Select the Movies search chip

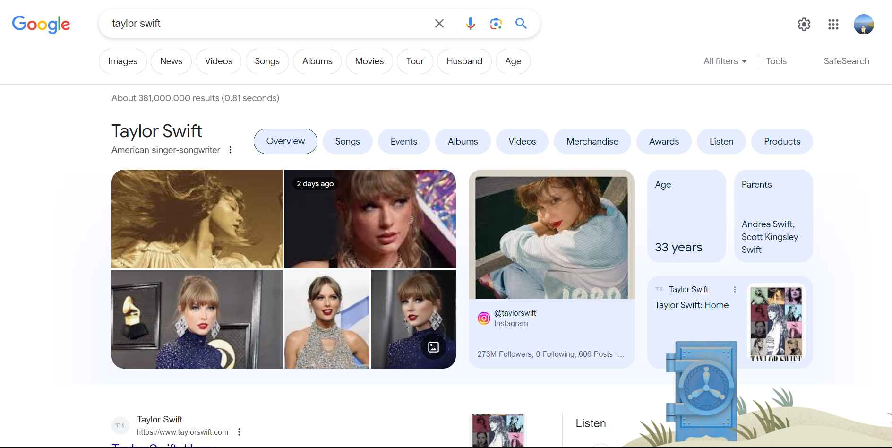(369, 61)
